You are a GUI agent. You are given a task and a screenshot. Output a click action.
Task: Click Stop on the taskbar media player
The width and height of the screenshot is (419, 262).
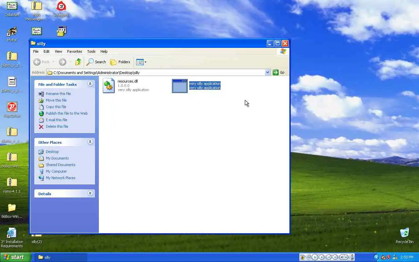pos(322,257)
